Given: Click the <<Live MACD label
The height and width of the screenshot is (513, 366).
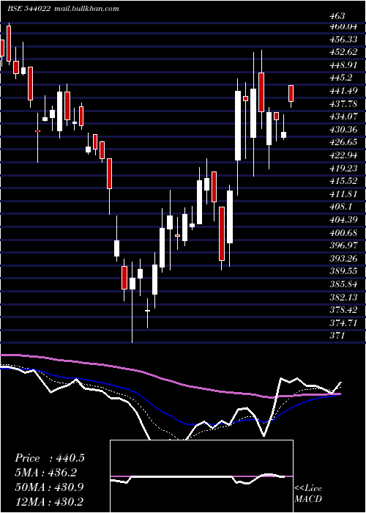Looking at the screenshot, I should (308, 493).
